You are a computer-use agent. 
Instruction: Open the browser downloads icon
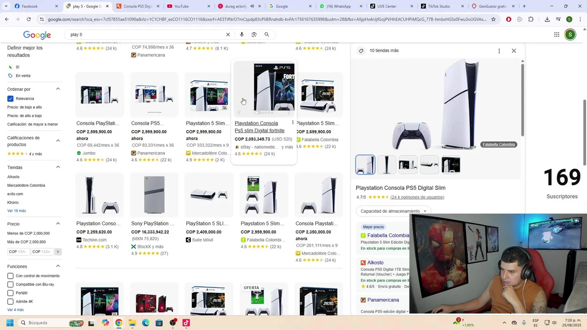pyautogui.click(x=547, y=19)
